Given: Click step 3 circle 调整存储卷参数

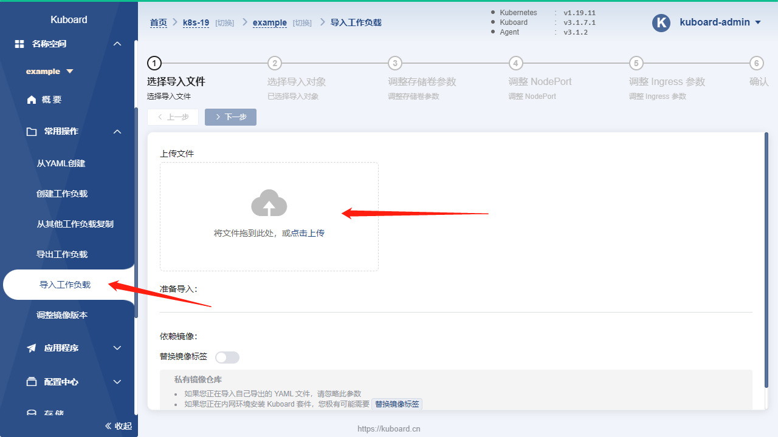Looking at the screenshot, I should 395,63.
